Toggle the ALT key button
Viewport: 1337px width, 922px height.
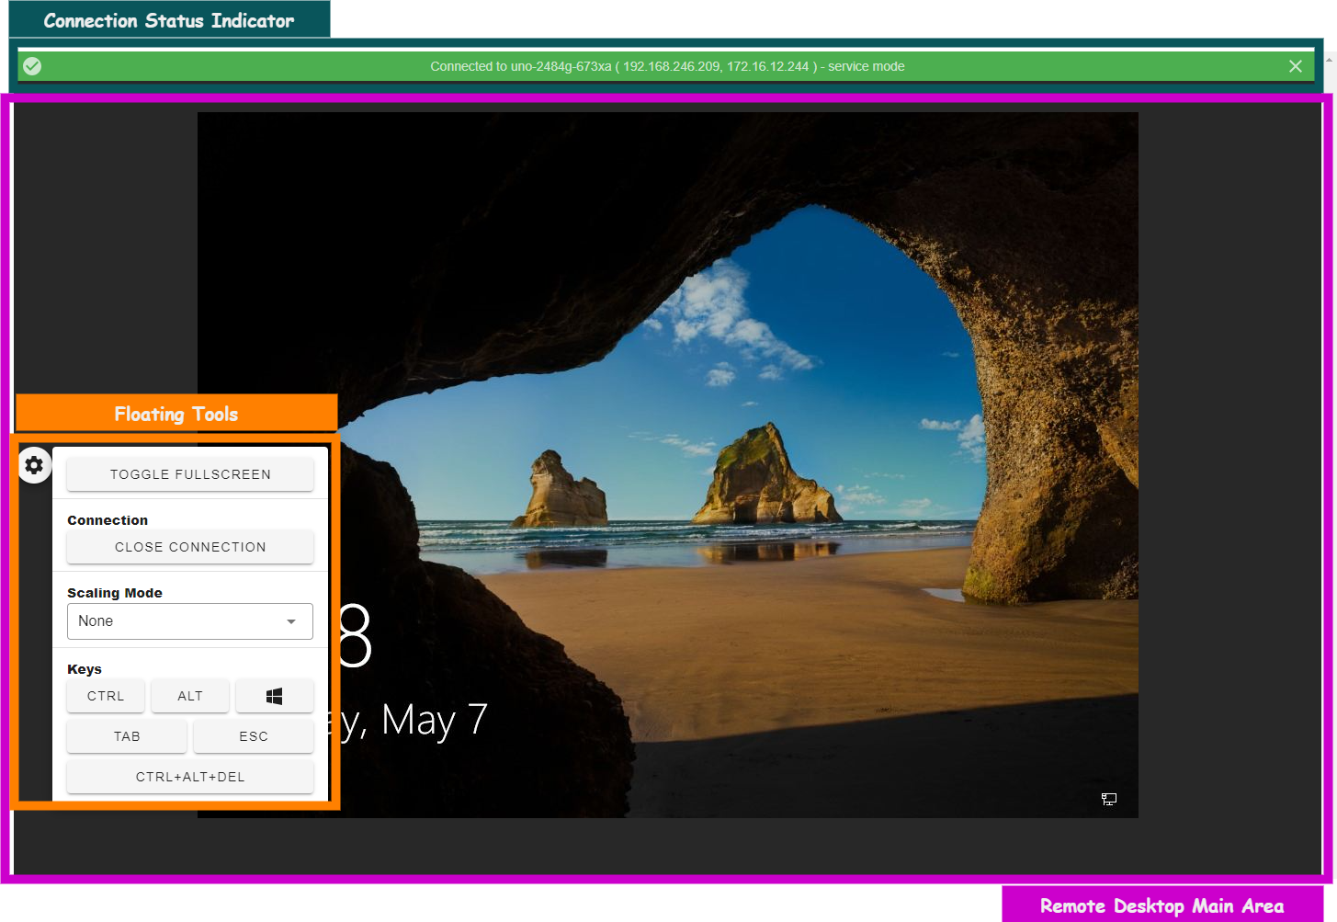(x=190, y=696)
